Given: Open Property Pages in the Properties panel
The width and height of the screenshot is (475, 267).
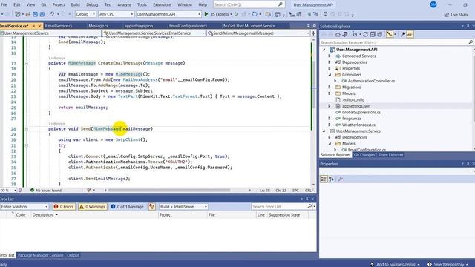Looking at the screenshot, I should point(341,179).
